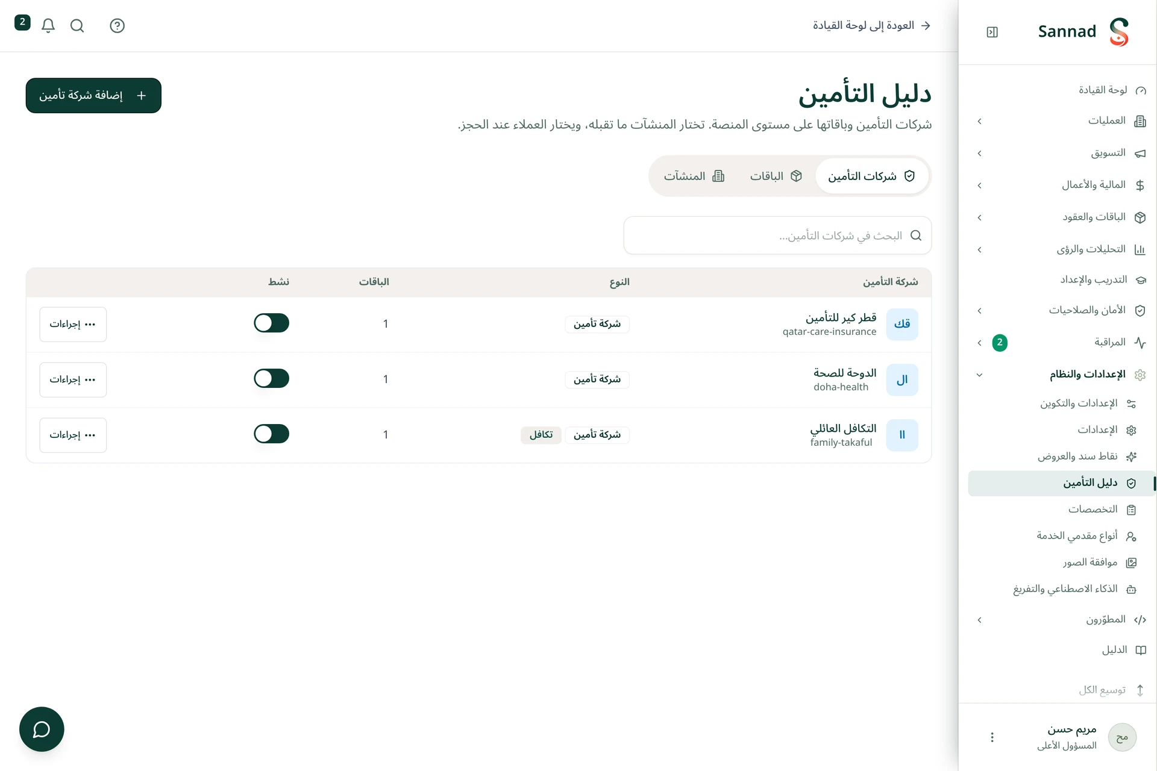This screenshot has width=1157, height=771.
Task: Open إجراءات button for الدوحة للصحة
Action: click(73, 379)
